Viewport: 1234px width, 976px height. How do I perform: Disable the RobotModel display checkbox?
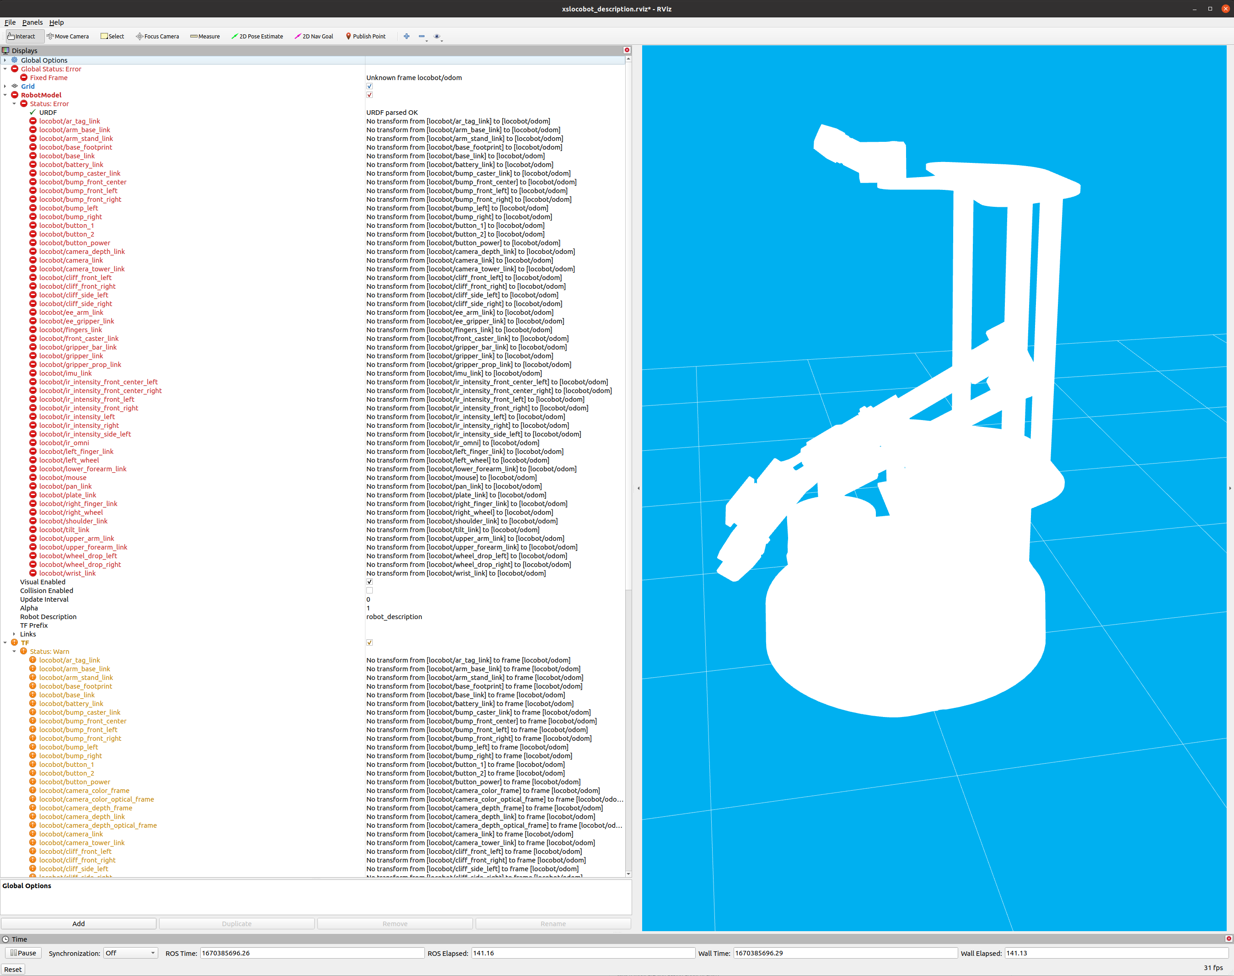point(370,94)
